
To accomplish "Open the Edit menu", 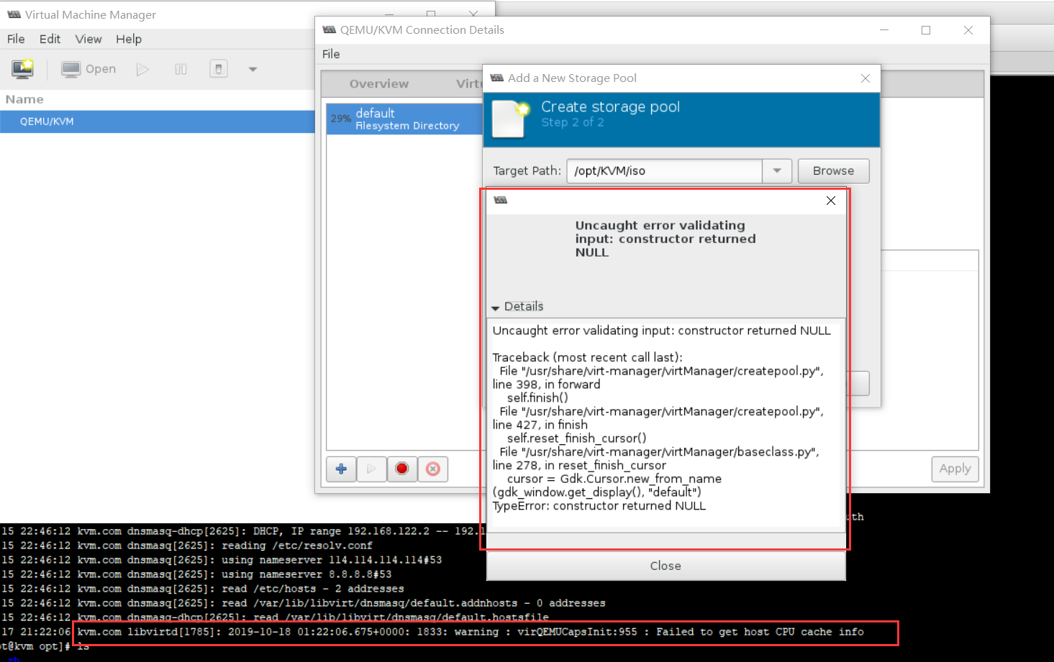I will [50, 39].
